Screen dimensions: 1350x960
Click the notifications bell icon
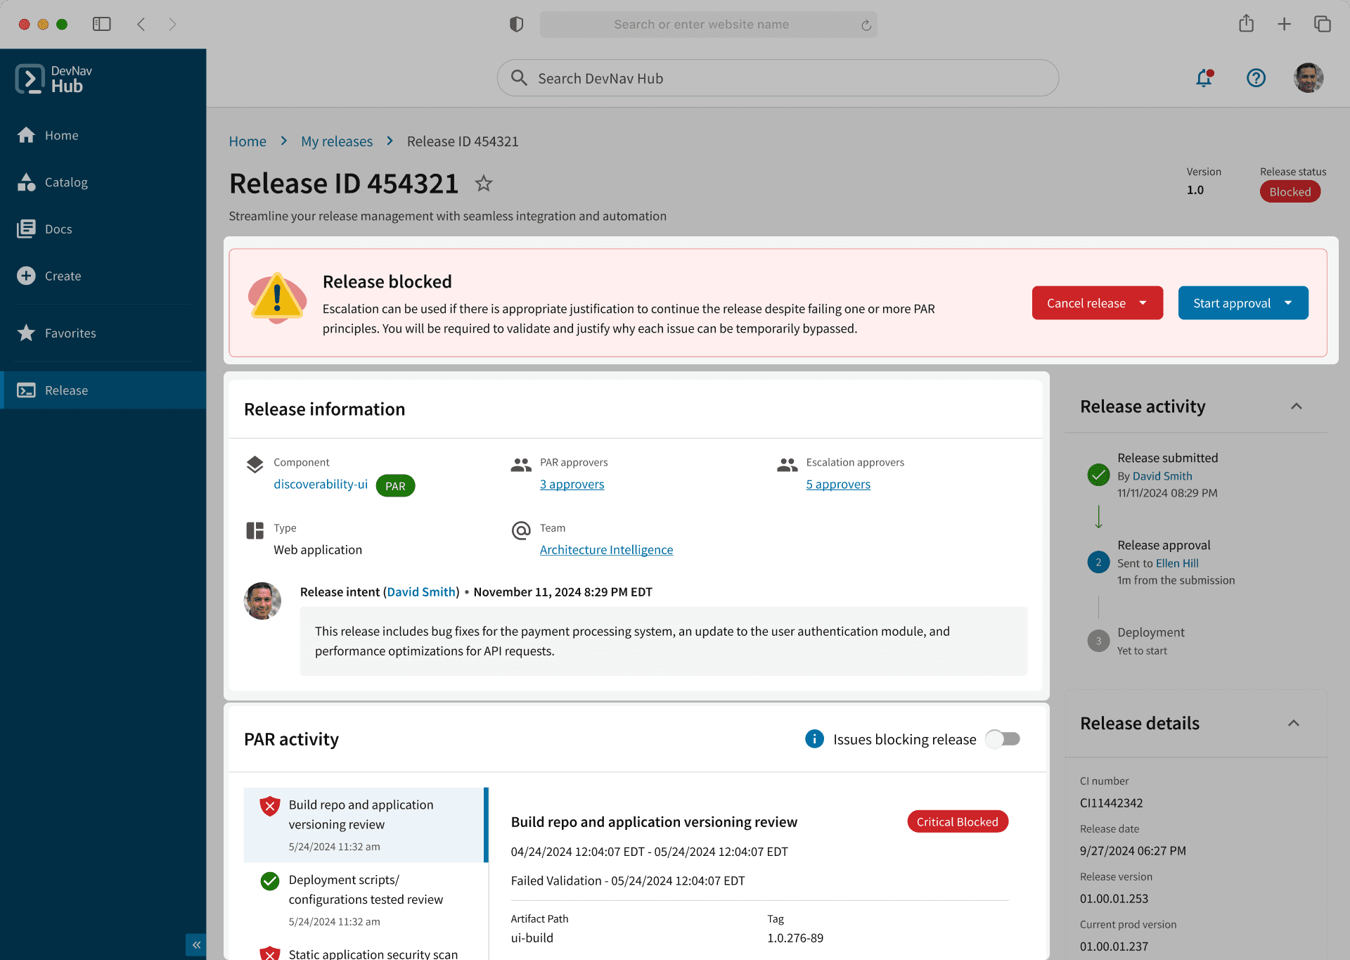click(1204, 78)
